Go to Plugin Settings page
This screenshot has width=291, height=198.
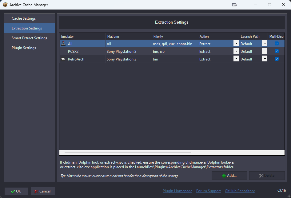tap(30, 48)
